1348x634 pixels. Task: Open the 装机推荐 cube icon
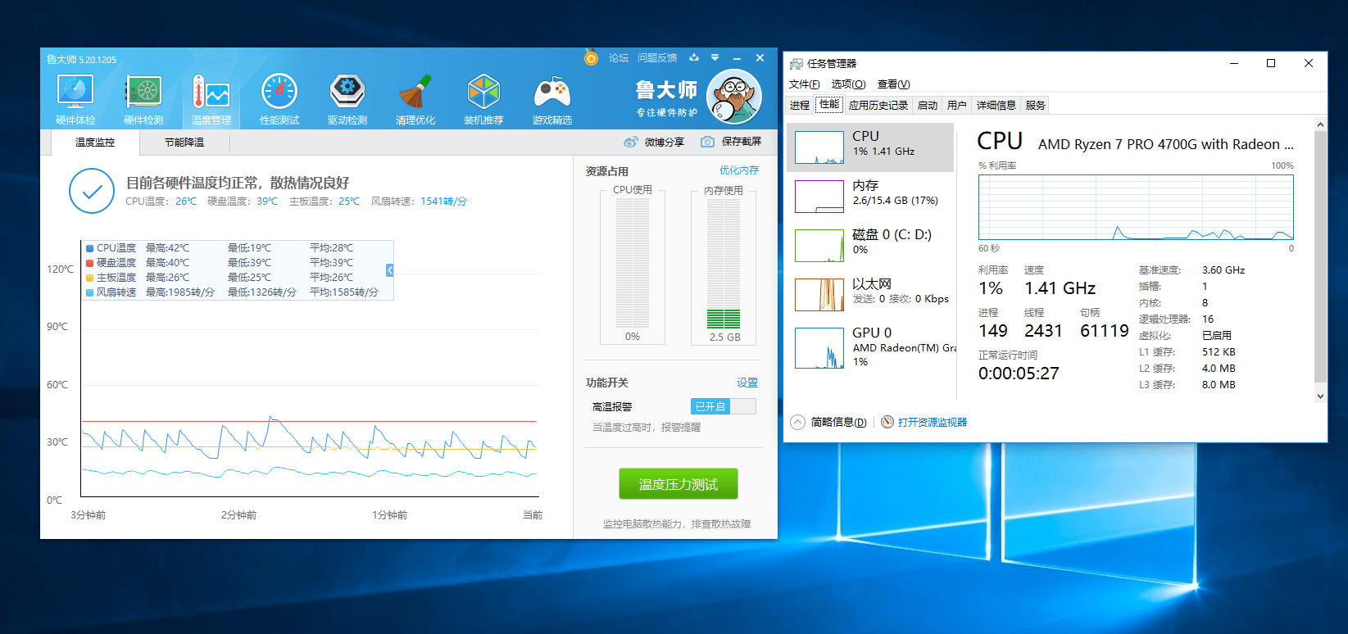pos(483,93)
